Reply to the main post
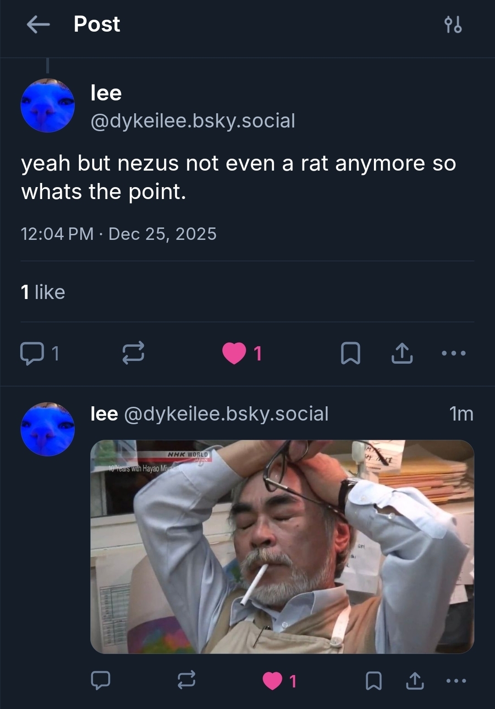495x709 pixels. pyautogui.click(x=32, y=353)
